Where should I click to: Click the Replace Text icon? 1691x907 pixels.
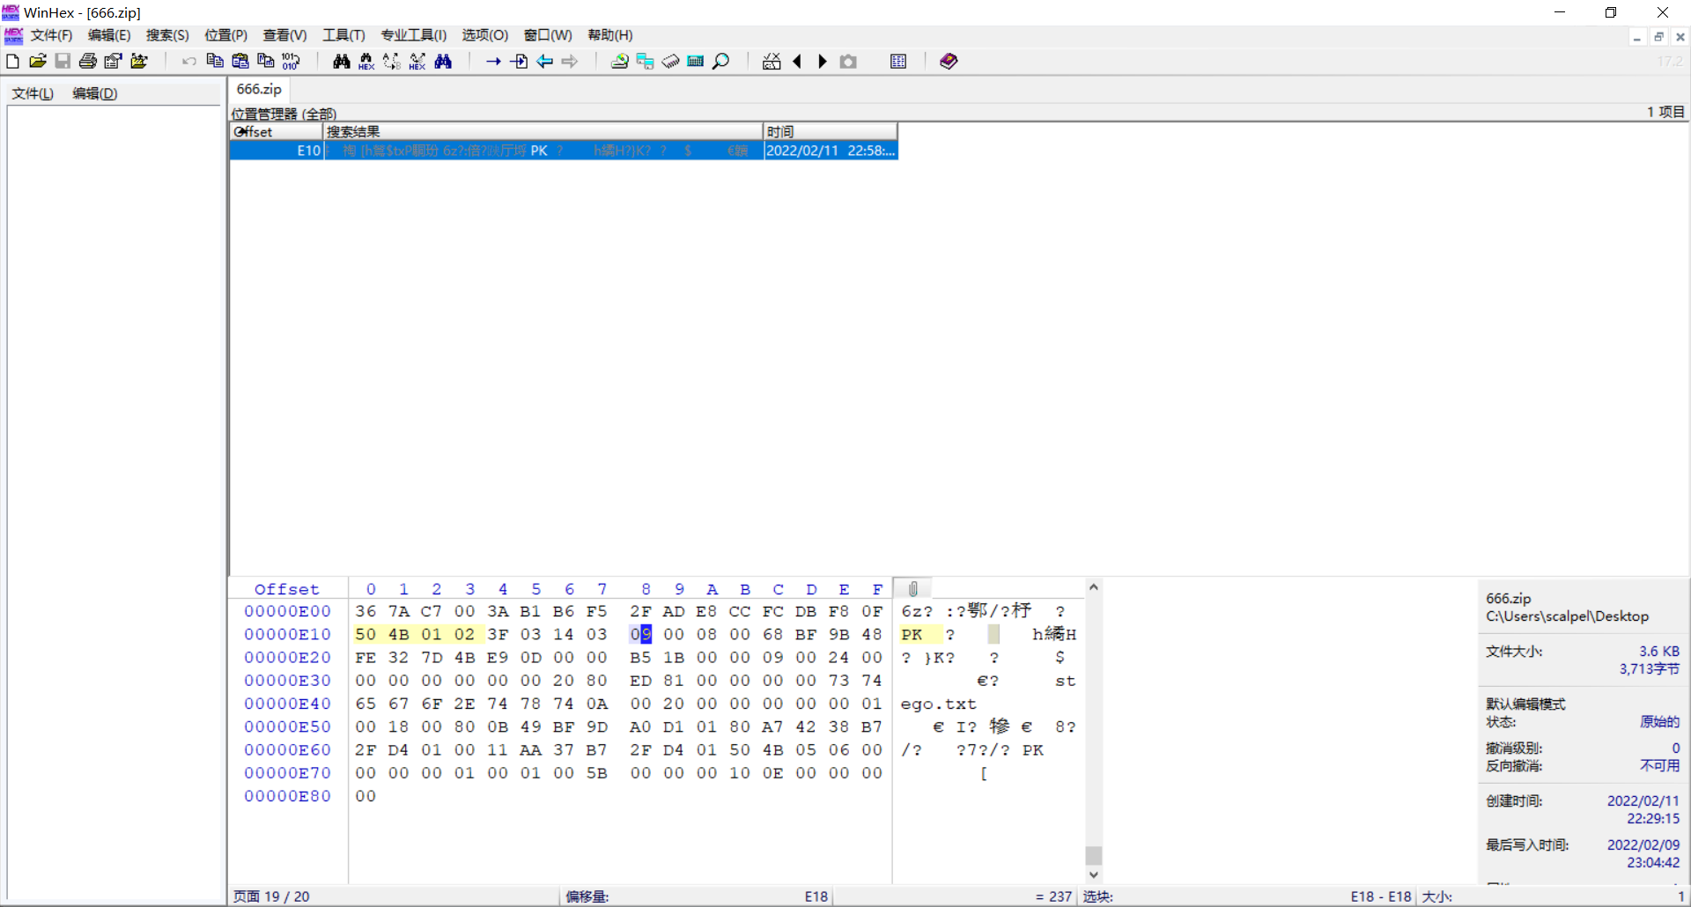[x=392, y=61]
